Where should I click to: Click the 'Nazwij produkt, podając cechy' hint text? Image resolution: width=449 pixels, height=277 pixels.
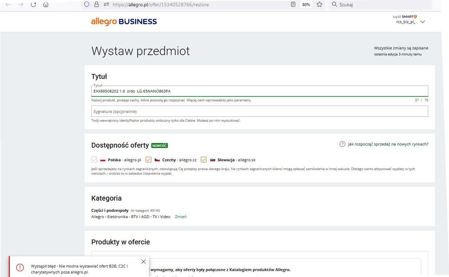[x=171, y=100]
